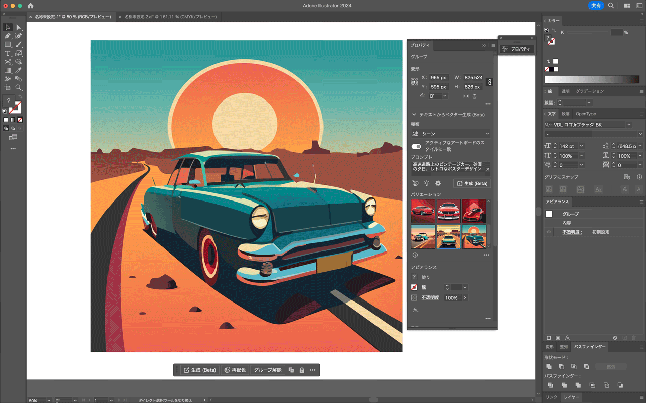Viewport: 646px width, 403px height.
Task: Select the Gradient tool
Action: (x=7, y=71)
